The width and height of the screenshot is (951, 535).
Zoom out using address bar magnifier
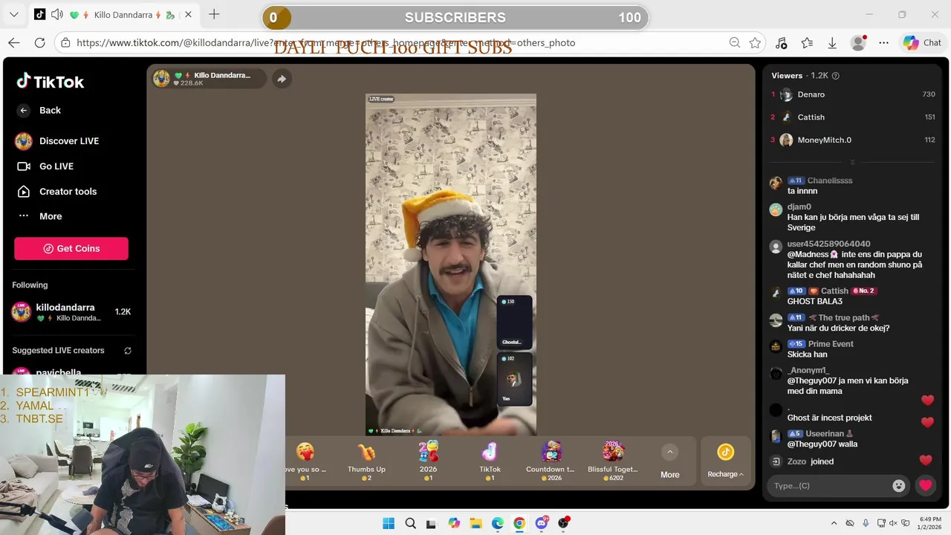pyautogui.click(x=735, y=43)
